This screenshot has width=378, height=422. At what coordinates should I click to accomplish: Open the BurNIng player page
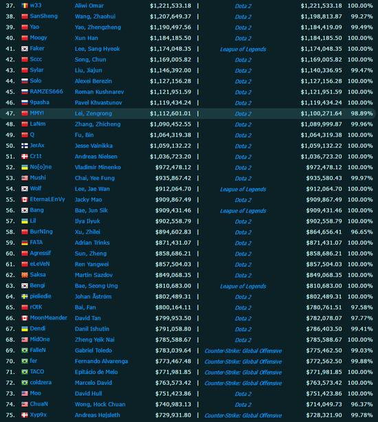point(41,232)
